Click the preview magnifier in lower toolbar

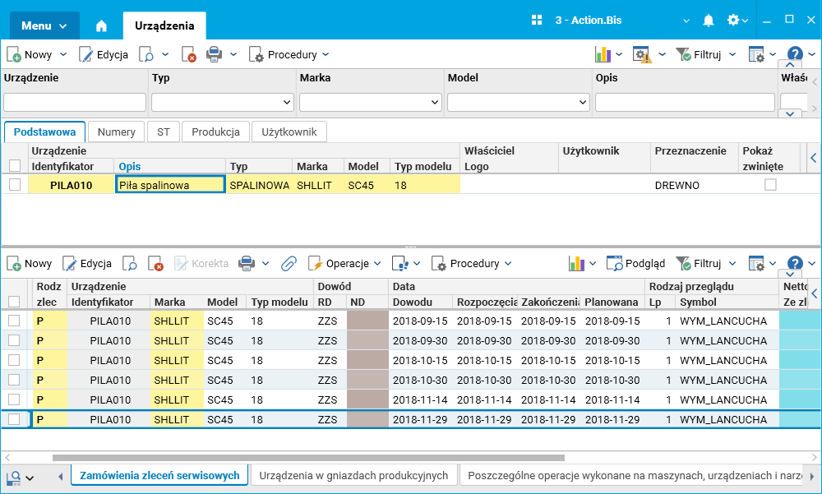coord(130,264)
